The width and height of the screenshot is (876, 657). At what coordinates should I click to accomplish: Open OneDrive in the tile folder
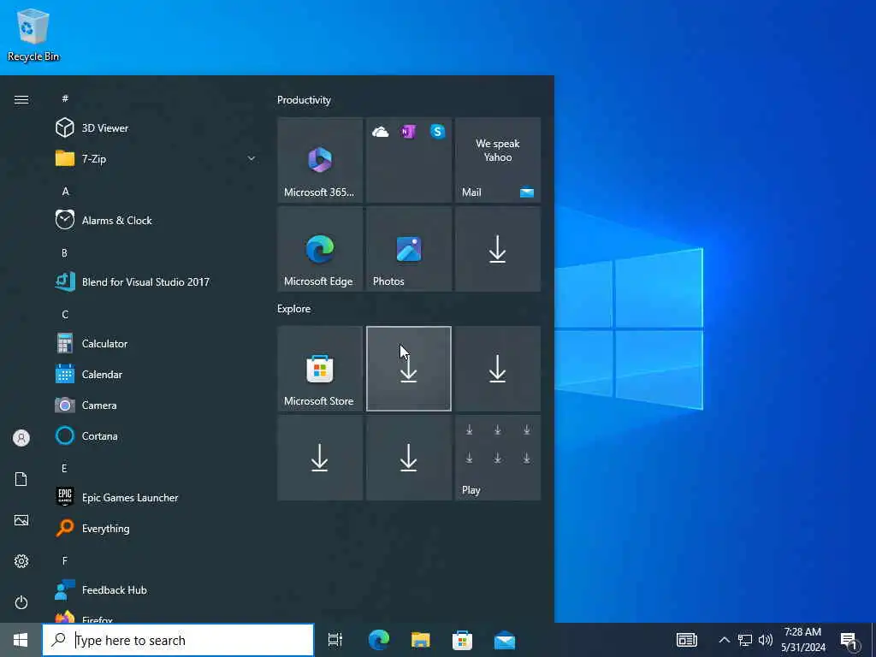pyautogui.click(x=381, y=132)
